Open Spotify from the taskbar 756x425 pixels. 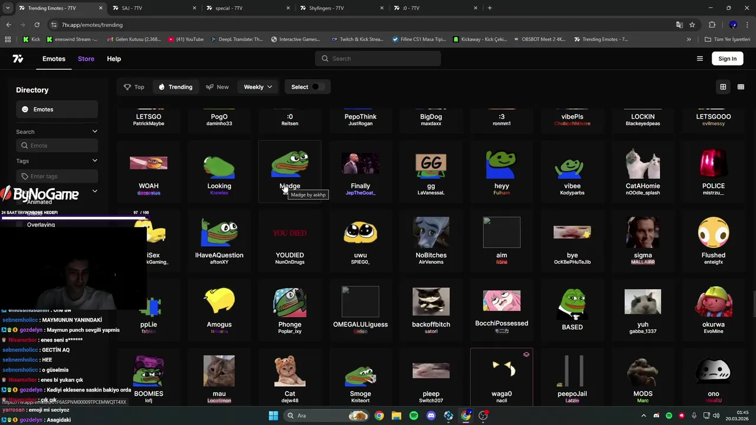coord(413,416)
